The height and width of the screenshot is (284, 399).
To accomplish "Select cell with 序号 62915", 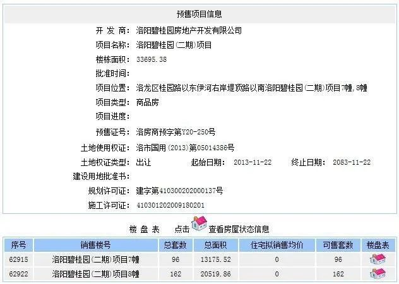I will tap(18, 259).
